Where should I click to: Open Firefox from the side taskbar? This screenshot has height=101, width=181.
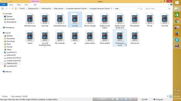pyautogui.click(x=177, y=34)
